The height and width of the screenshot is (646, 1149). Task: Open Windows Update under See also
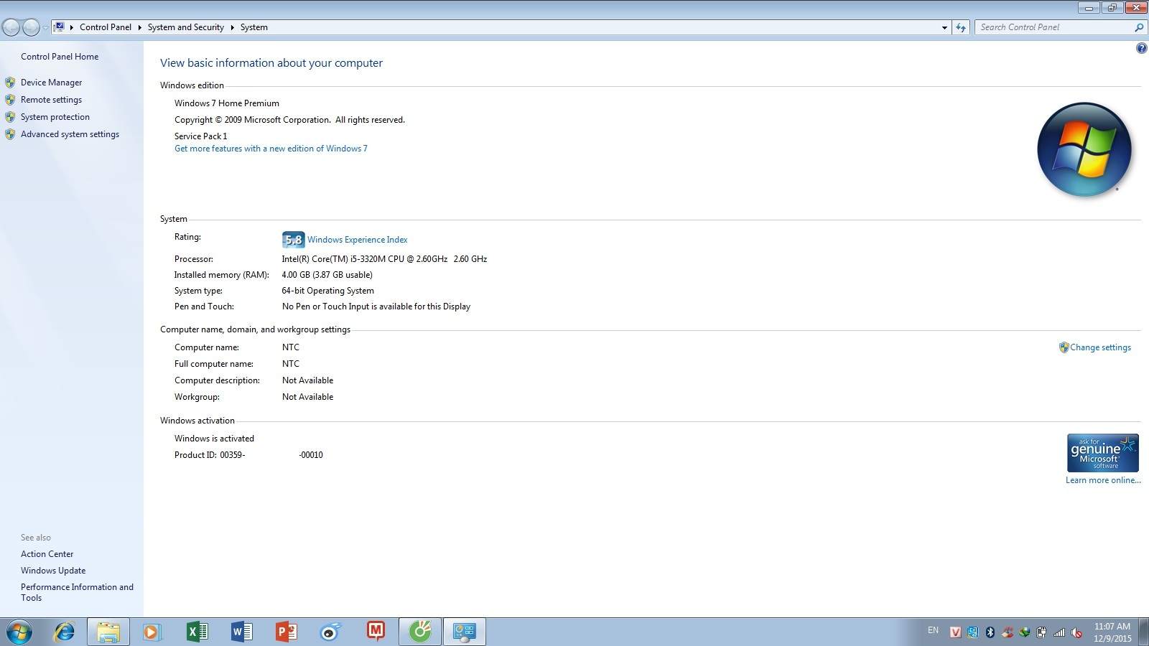(x=53, y=571)
